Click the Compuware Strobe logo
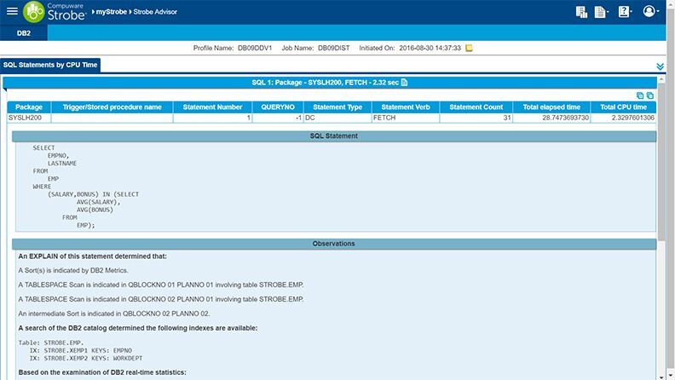675x380 pixels. (x=55, y=12)
